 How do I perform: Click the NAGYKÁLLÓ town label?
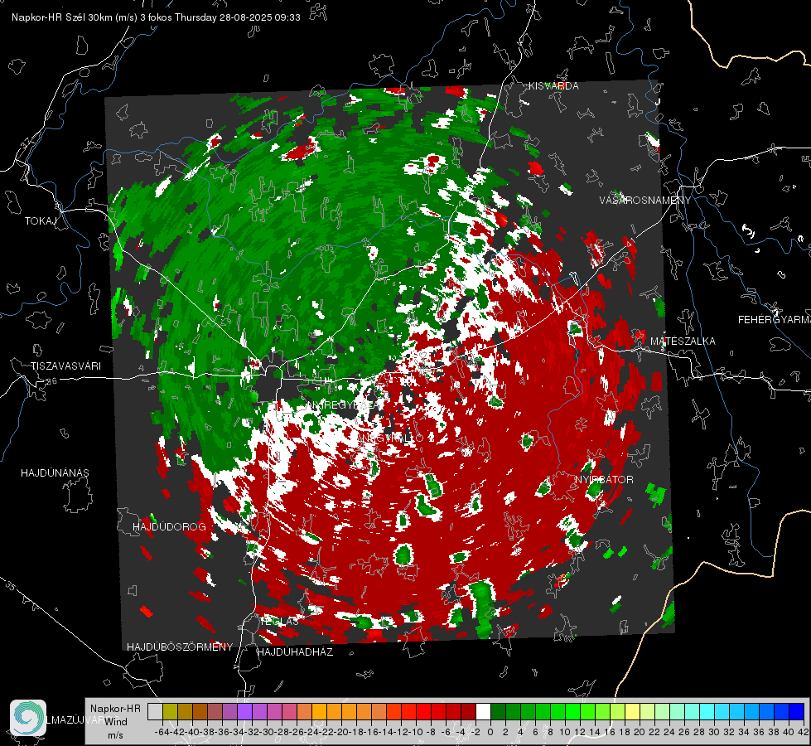tap(392, 438)
